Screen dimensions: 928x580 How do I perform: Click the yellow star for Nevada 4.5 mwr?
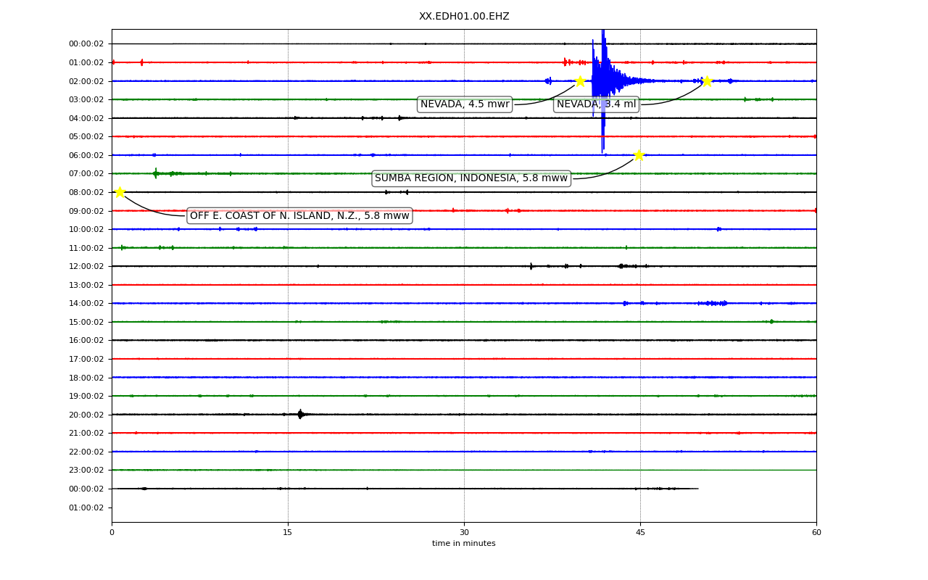coord(580,81)
